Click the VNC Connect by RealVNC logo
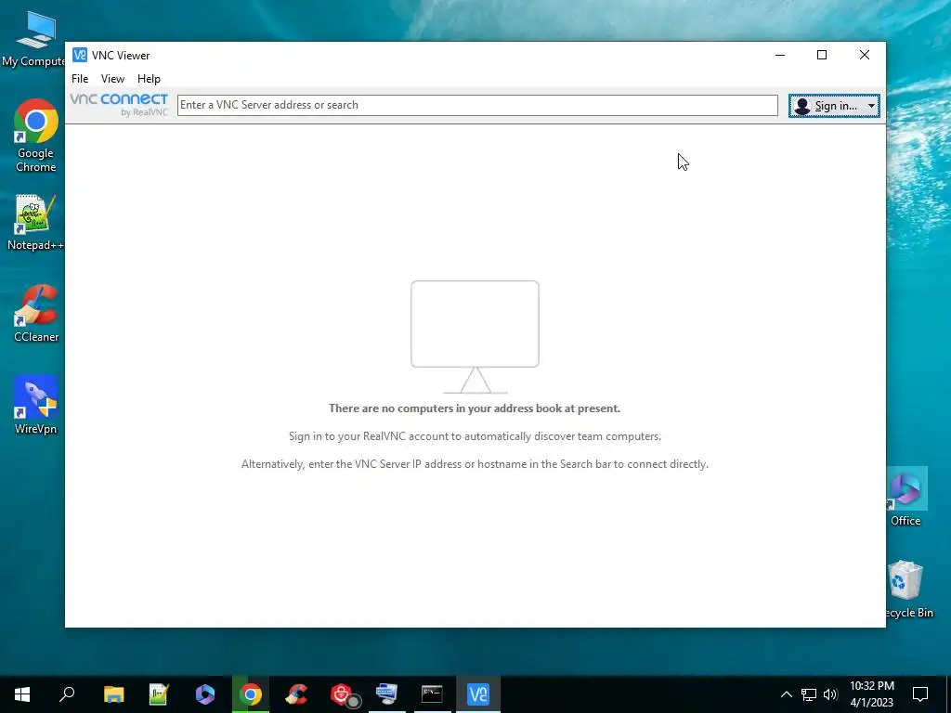 (119, 104)
